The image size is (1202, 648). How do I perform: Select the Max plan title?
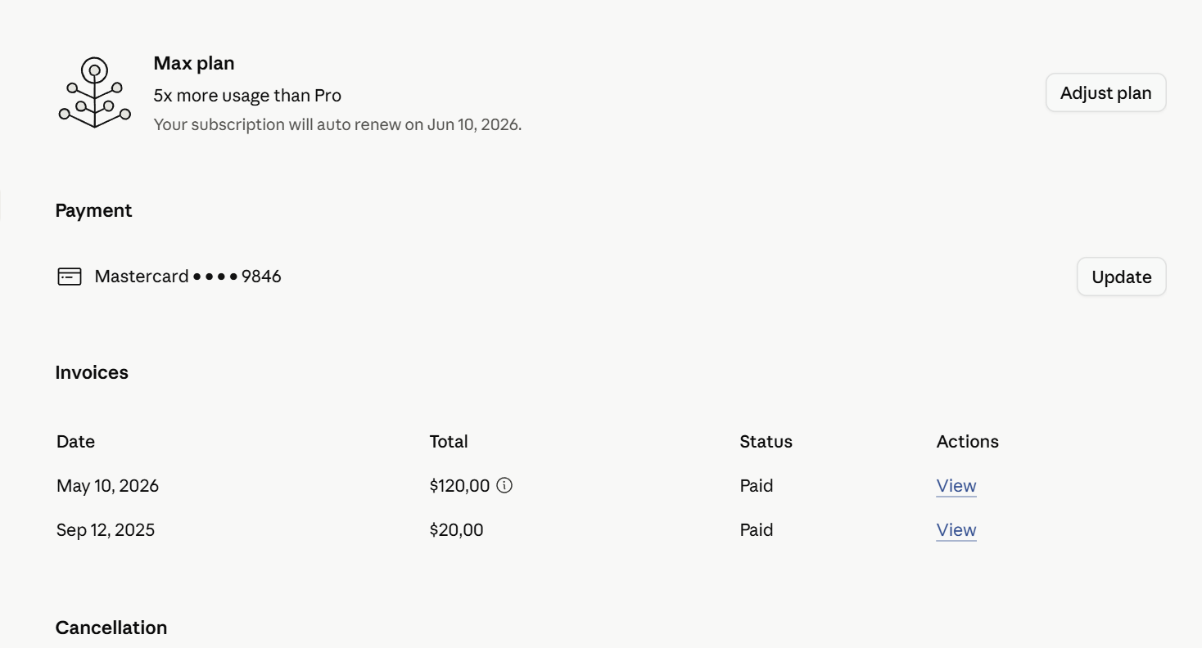194,63
